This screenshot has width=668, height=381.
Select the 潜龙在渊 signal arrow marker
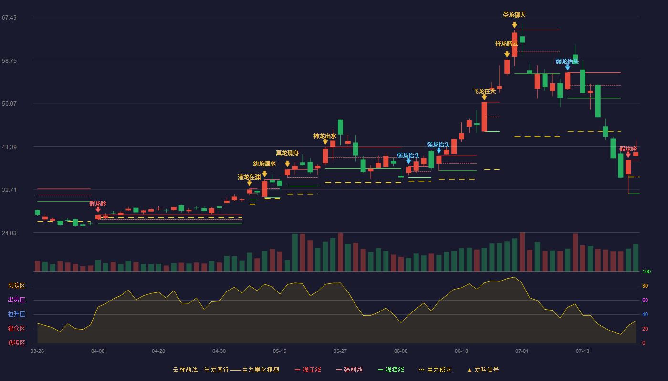pos(249,183)
